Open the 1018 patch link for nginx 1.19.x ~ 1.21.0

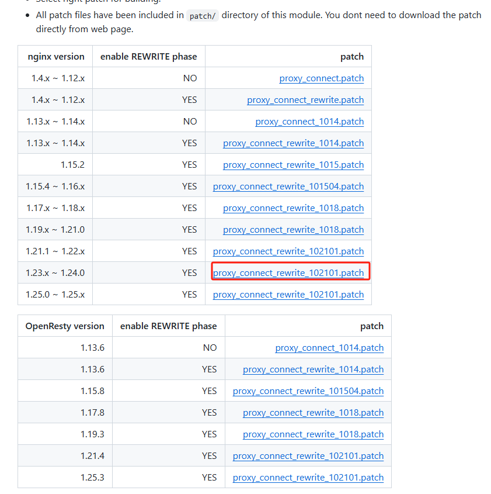[294, 230]
